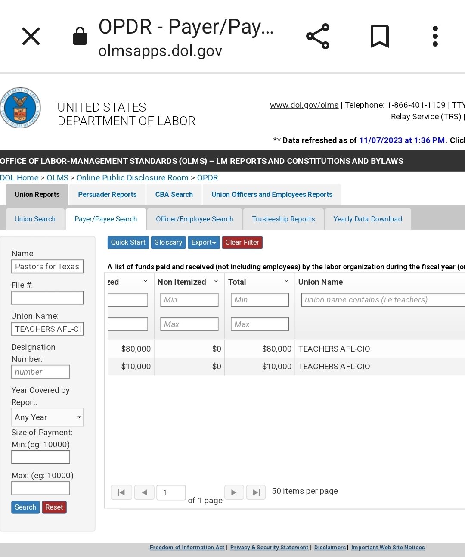Click the Non Itemized column header text
The image size is (465, 557).
tap(182, 282)
